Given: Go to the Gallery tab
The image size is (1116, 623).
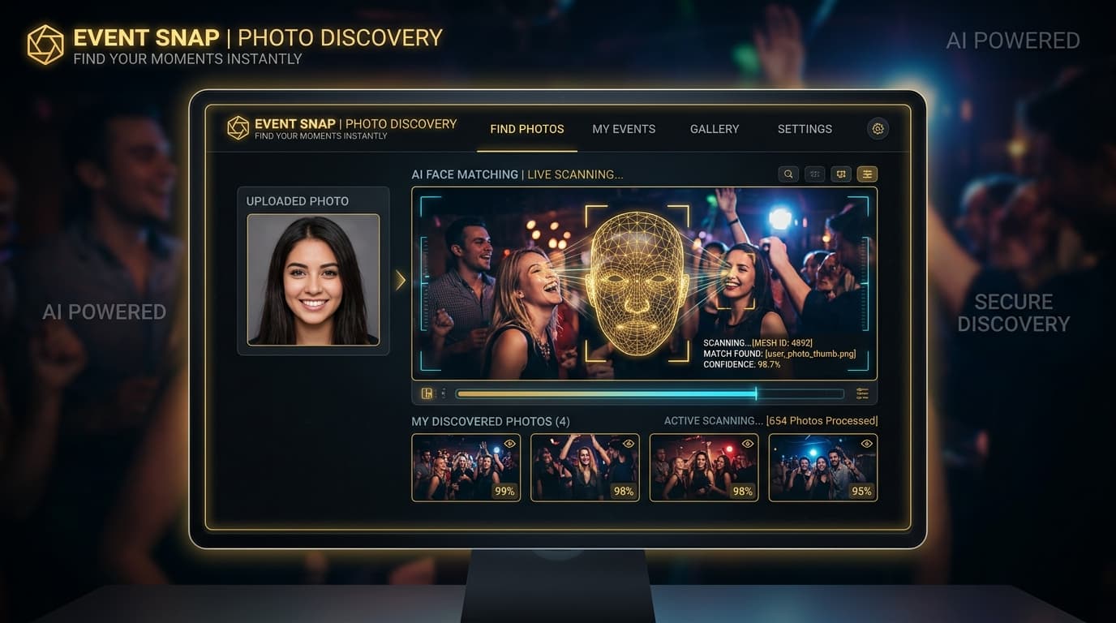Looking at the screenshot, I should click(x=715, y=129).
